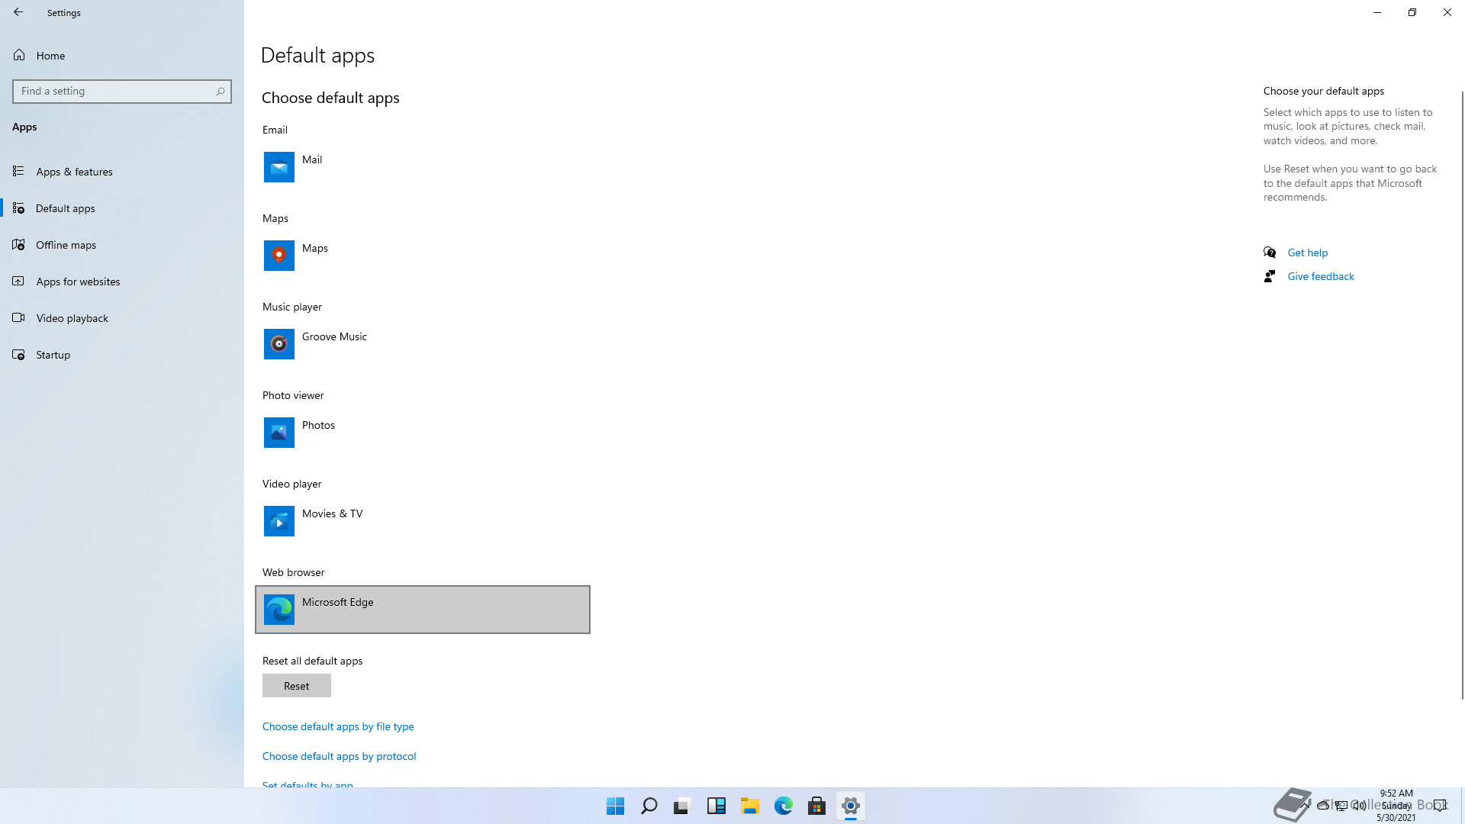Viewport: 1465px width, 824px height.
Task: Open Video playback settings
Action: tap(122, 318)
